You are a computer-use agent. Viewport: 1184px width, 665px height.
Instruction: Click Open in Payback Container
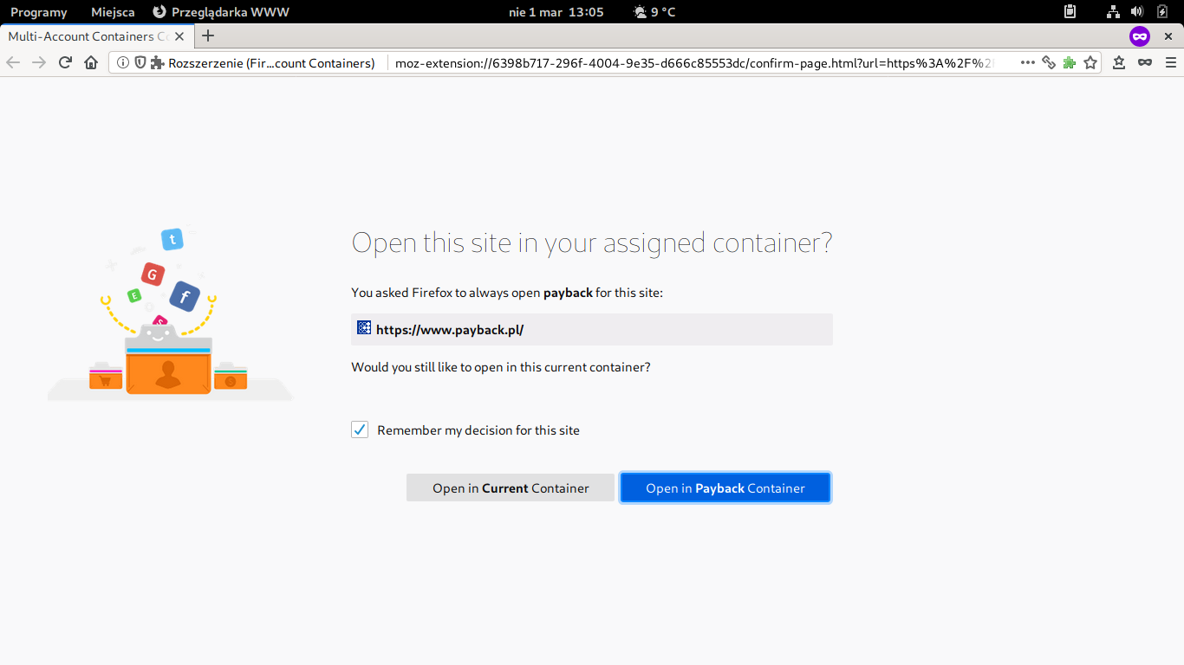coord(725,487)
